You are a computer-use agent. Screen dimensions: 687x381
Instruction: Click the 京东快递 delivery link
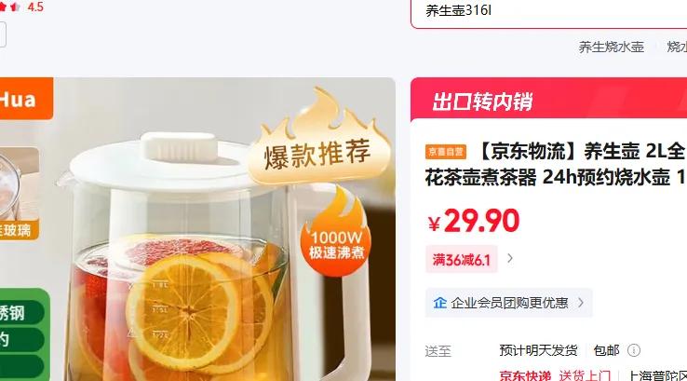[x=525, y=375]
